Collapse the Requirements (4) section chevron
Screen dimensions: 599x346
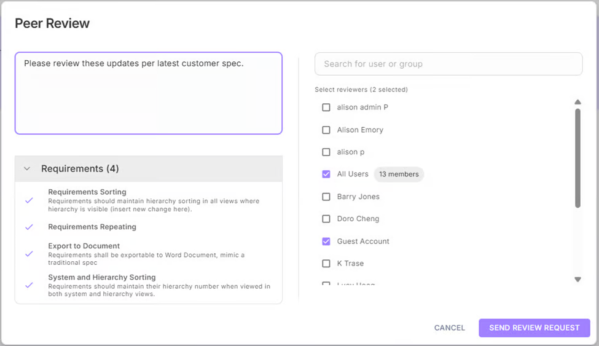click(x=27, y=168)
